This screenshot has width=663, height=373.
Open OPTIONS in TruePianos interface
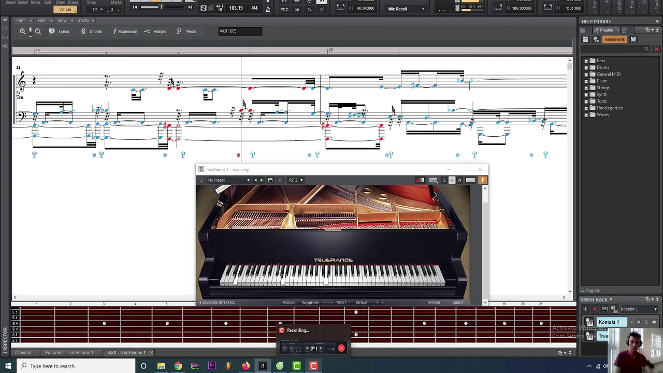click(434, 303)
